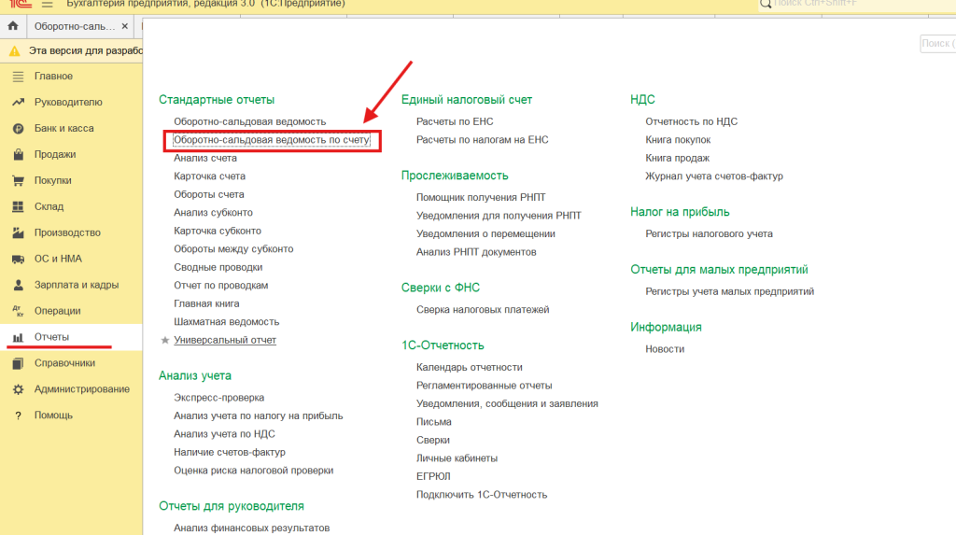Open the Главное section

(53, 77)
